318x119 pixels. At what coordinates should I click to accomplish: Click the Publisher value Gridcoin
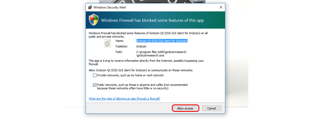click(142, 46)
